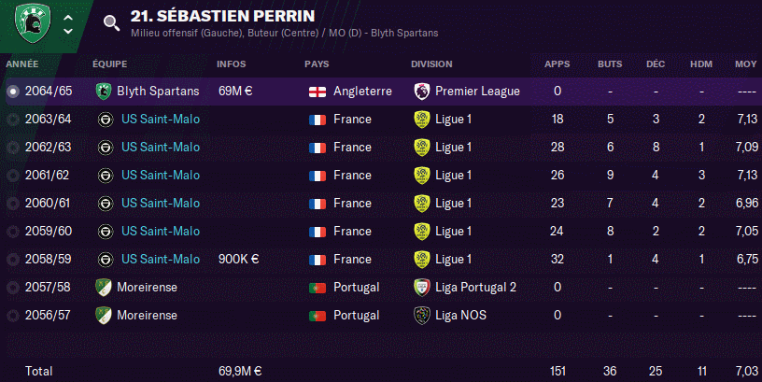The width and height of the screenshot is (762, 382).
Task: Open the US Saint-Malo link in the 2058/59 row
Action: [x=161, y=259]
